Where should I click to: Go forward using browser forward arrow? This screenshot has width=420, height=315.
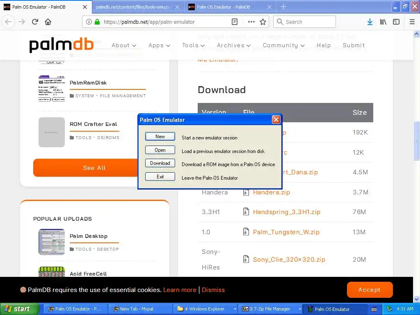(22, 22)
